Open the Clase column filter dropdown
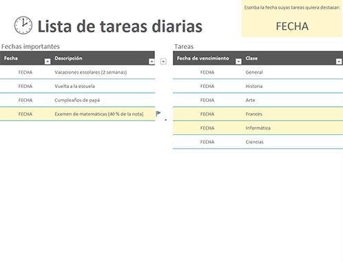 pyautogui.click(x=339, y=61)
